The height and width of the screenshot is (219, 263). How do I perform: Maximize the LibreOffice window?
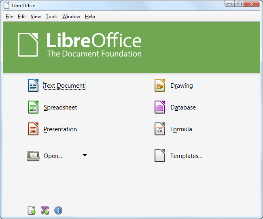coord(240,4)
